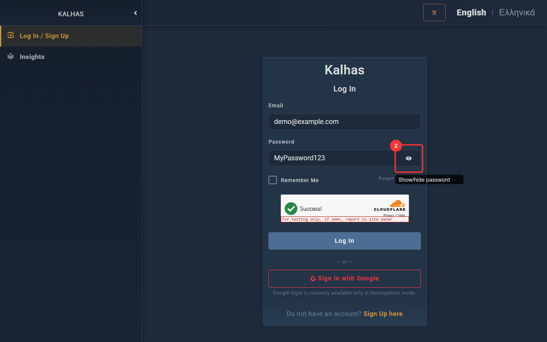Focus the Email input field
The image size is (547, 342).
pos(344,122)
